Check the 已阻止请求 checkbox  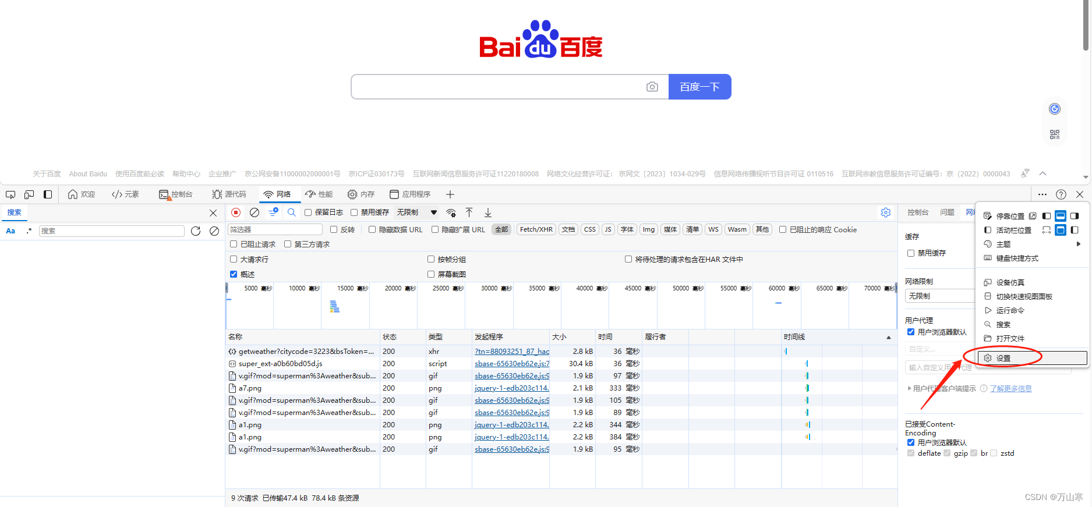pyautogui.click(x=234, y=244)
